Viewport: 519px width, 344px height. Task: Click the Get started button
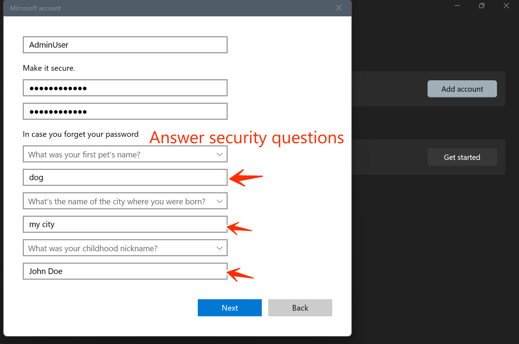click(x=462, y=157)
